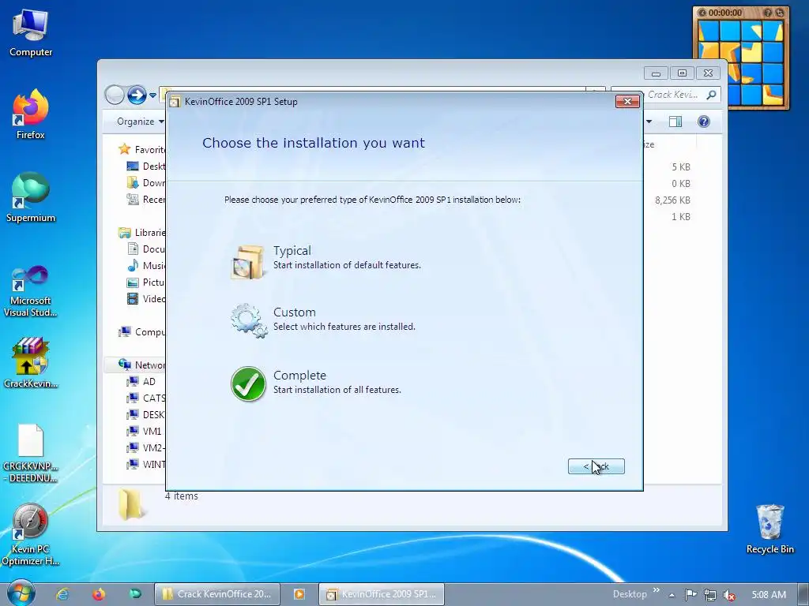Open the Supermium desktop shortcut
809x606 pixels.
pos(31,197)
